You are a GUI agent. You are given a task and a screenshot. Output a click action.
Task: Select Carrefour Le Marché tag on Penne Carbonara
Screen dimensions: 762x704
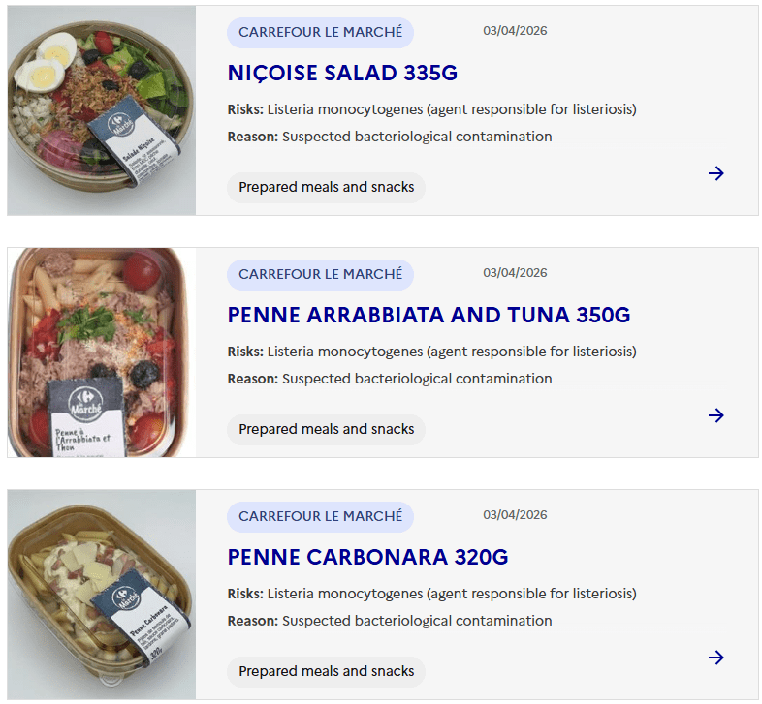tap(320, 516)
